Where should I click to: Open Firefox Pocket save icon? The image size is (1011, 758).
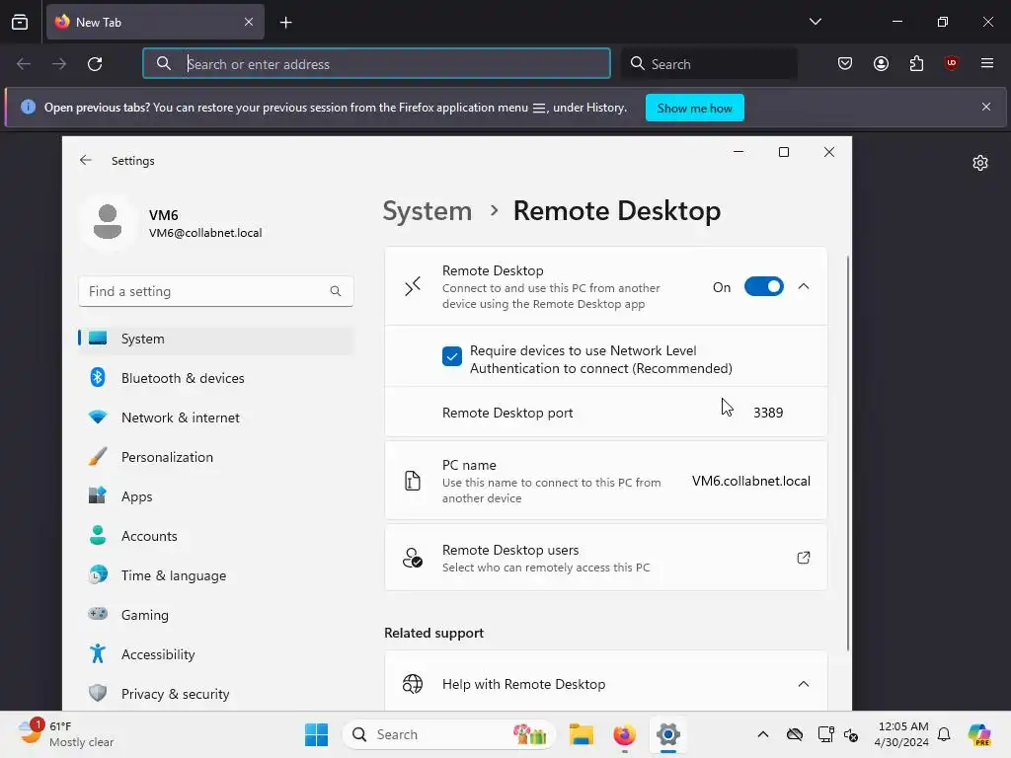pyautogui.click(x=845, y=63)
